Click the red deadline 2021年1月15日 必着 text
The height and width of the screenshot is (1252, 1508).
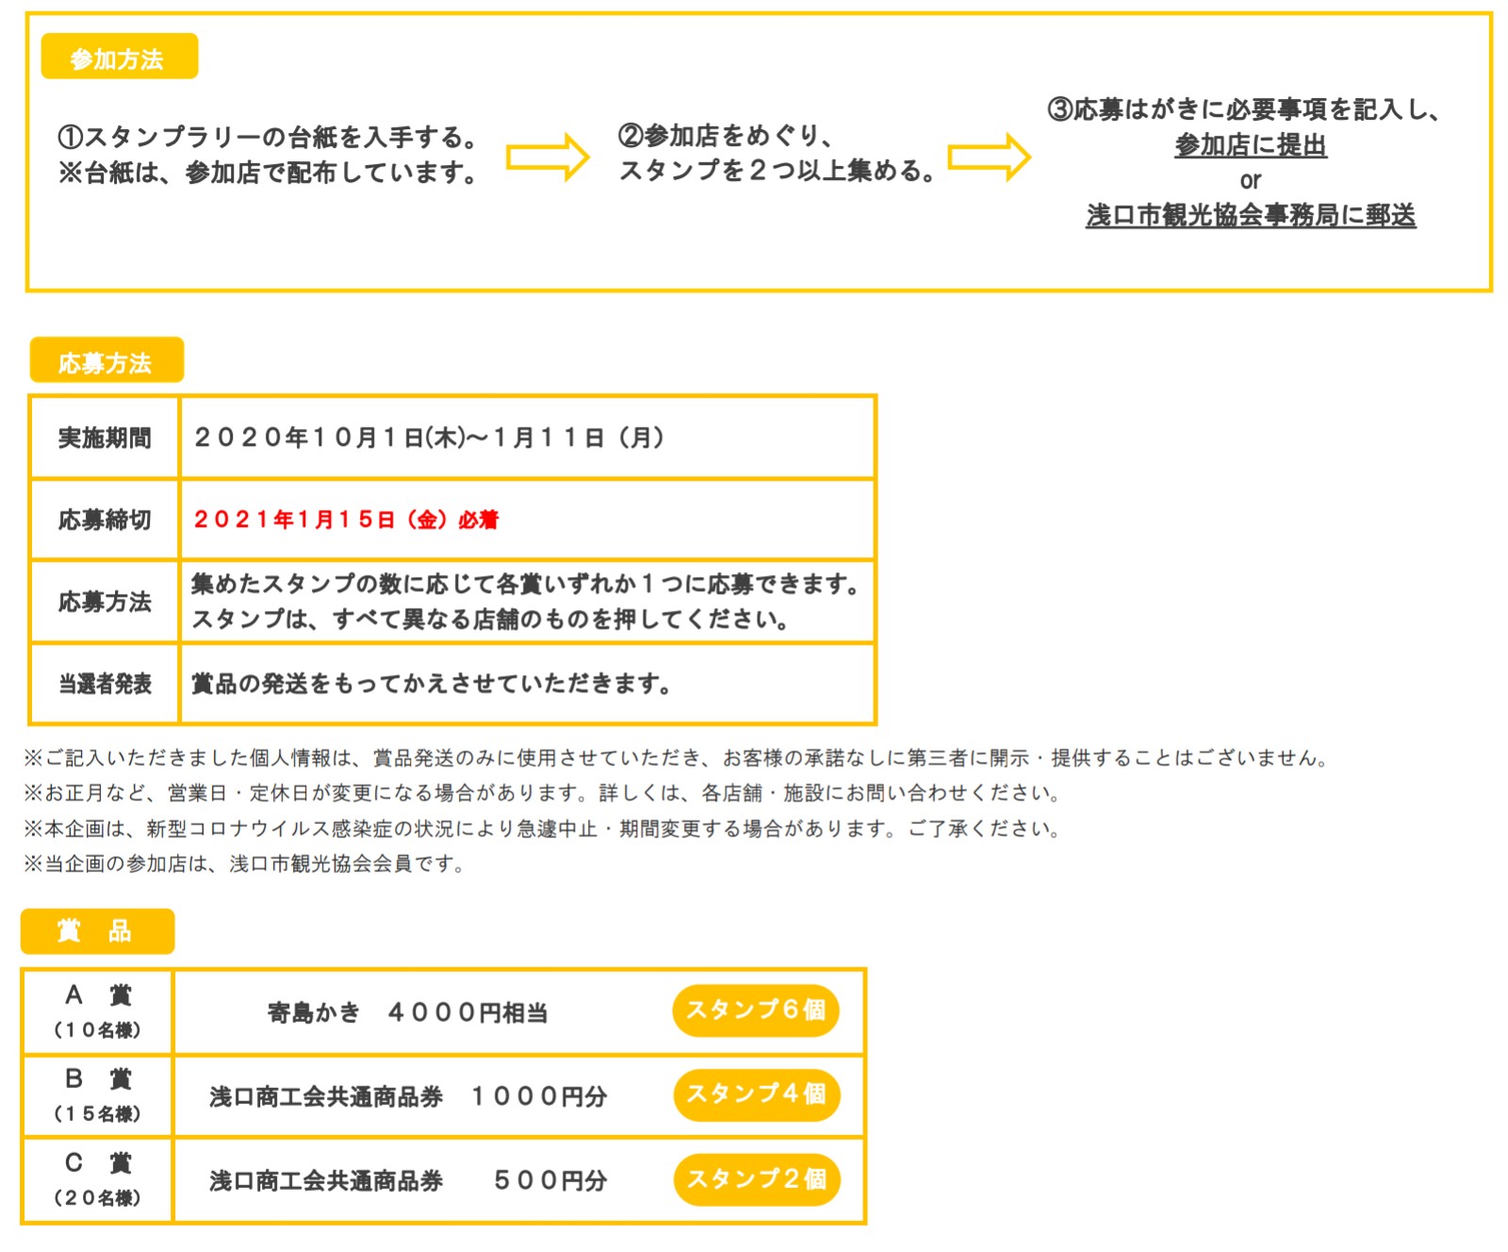click(346, 519)
